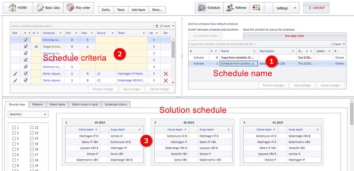
Task: Check round 5 in selection list
Action: coord(14,149)
